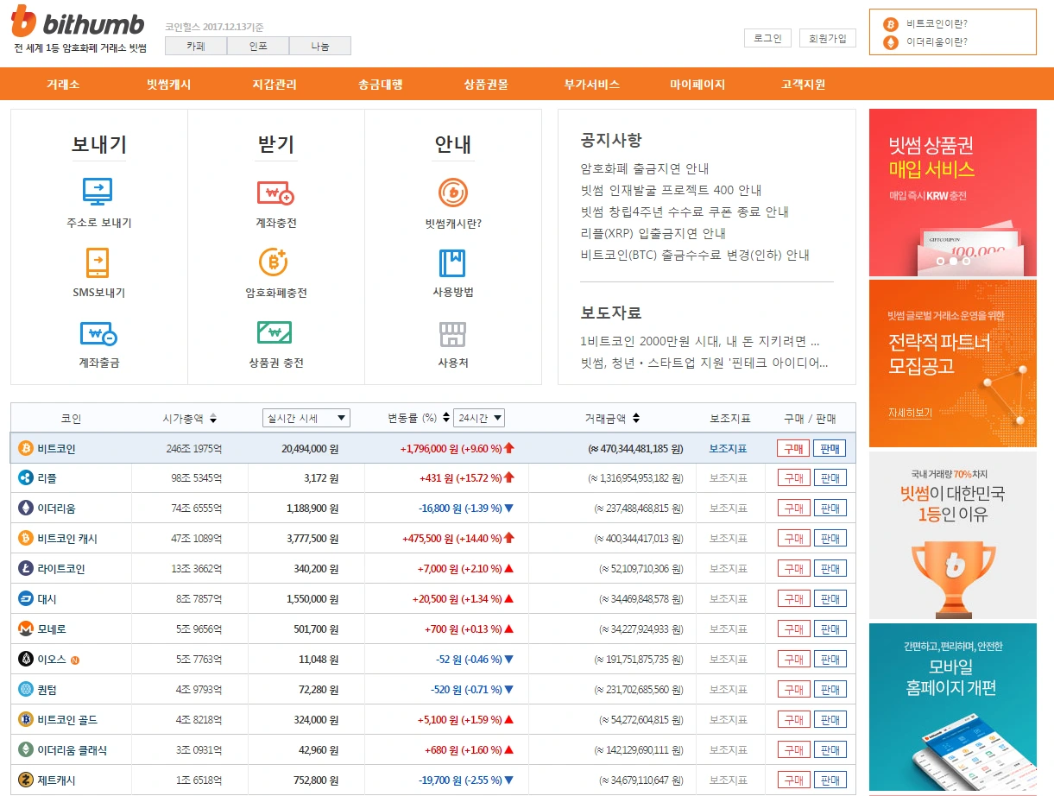Open the 송금대행 menu

381,85
